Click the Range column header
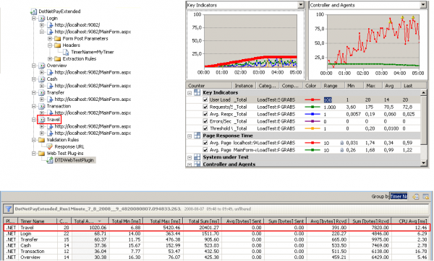The image size is (434, 261). pos(333,86)
